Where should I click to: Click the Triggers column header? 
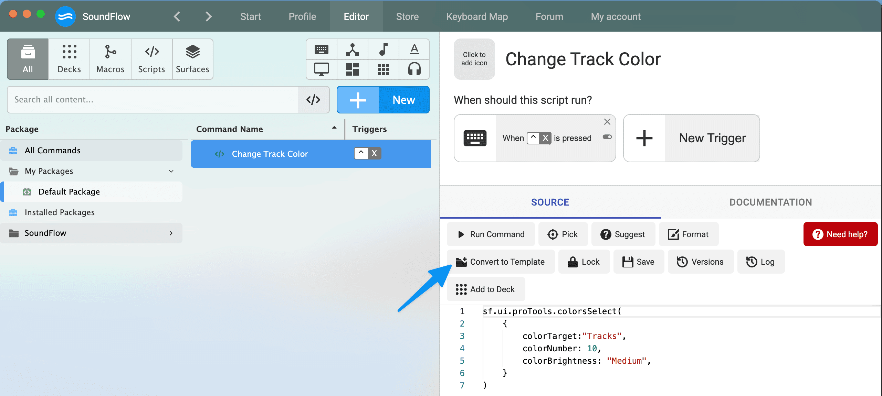coord(369,129)
